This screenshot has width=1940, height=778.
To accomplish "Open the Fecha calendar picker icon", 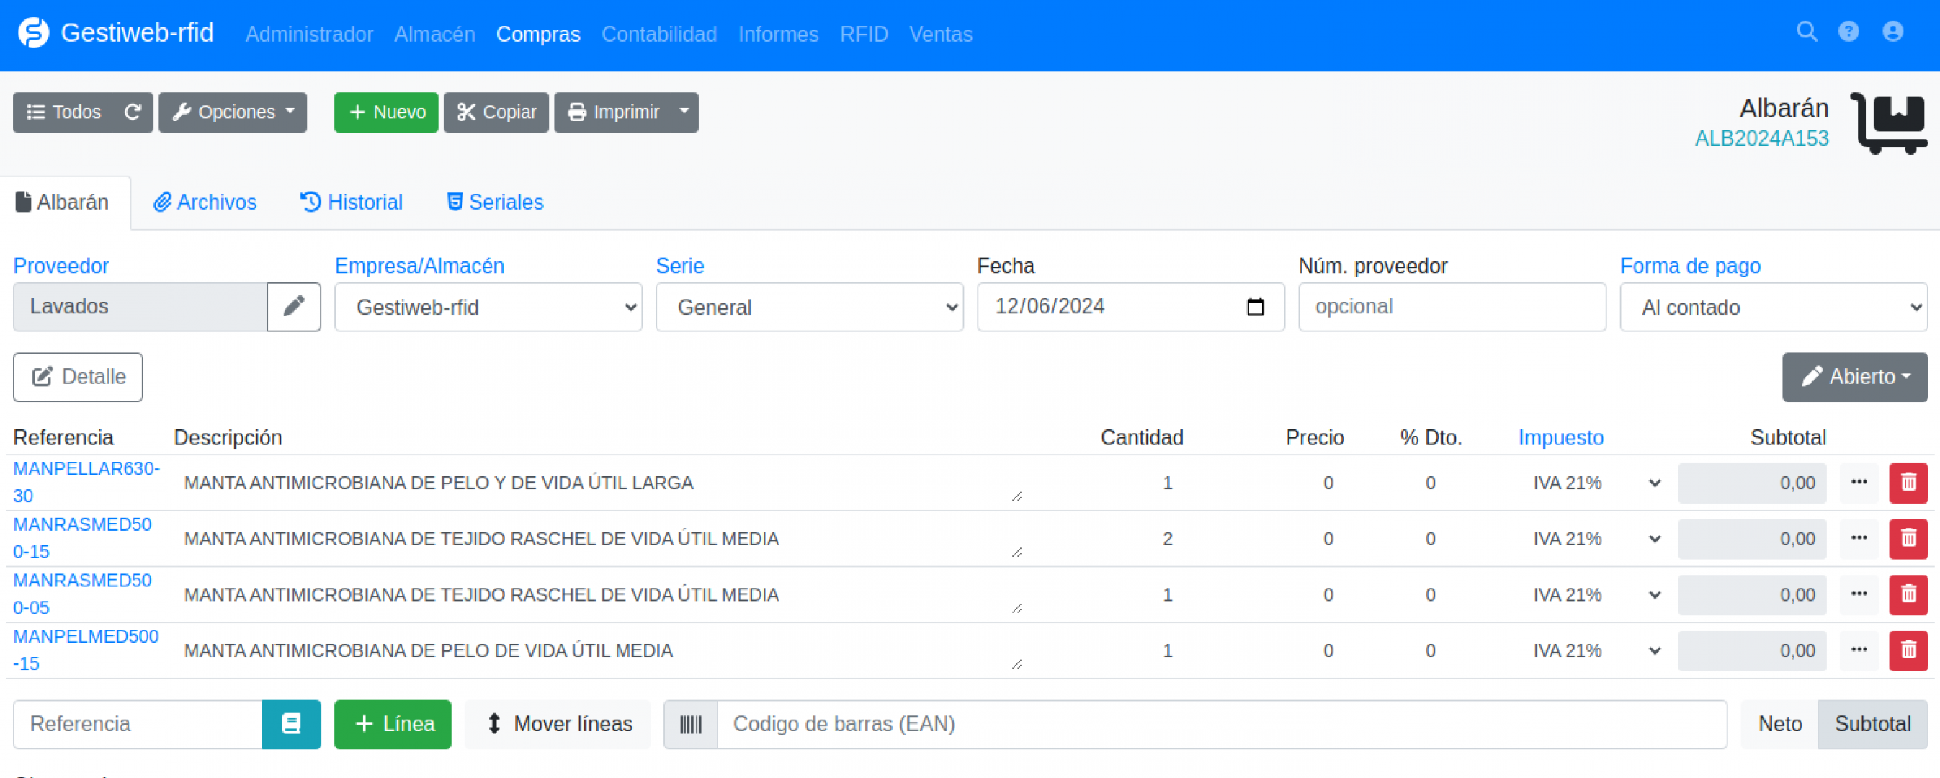I will coord(1255,307).
